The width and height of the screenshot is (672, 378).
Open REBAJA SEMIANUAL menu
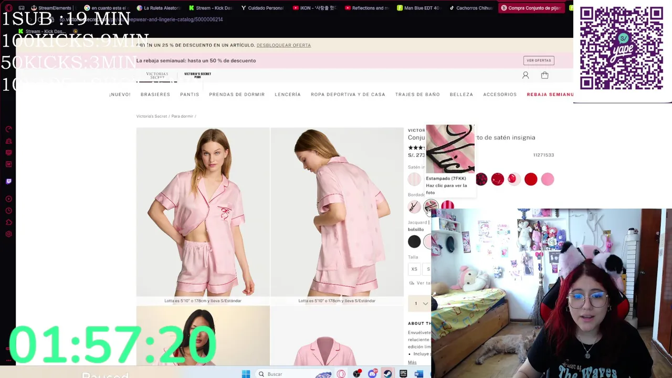point(550,94)
